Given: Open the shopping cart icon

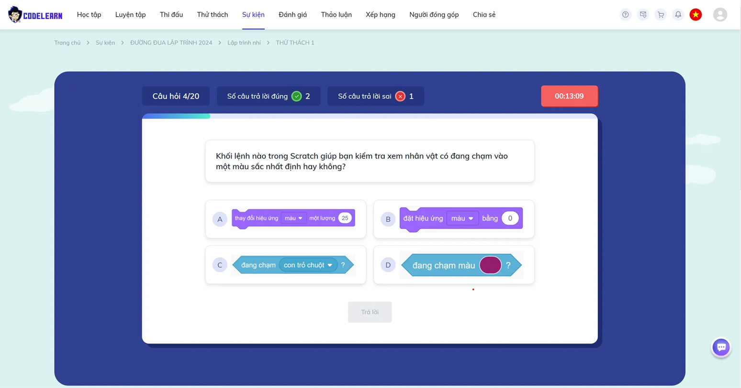Looking at the screenshot, I should [x=661, y=15].
